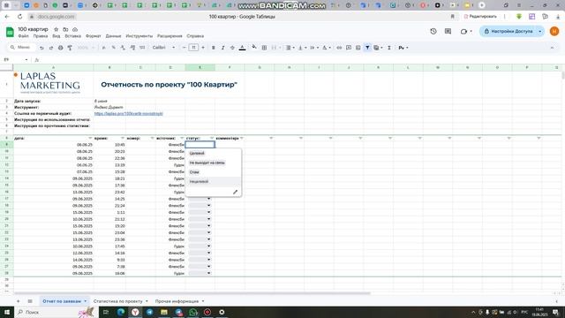Open the zoom level dropdown
The image size is (565, 318).
[86, 48]
